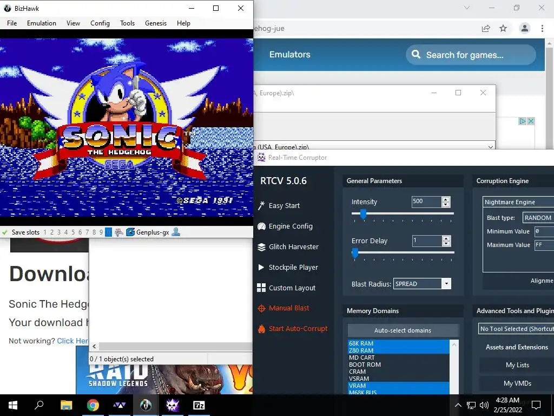The image size is (554, 416).
Task: Open BizHawk Genesis menu
Action: tap(155, 23)
